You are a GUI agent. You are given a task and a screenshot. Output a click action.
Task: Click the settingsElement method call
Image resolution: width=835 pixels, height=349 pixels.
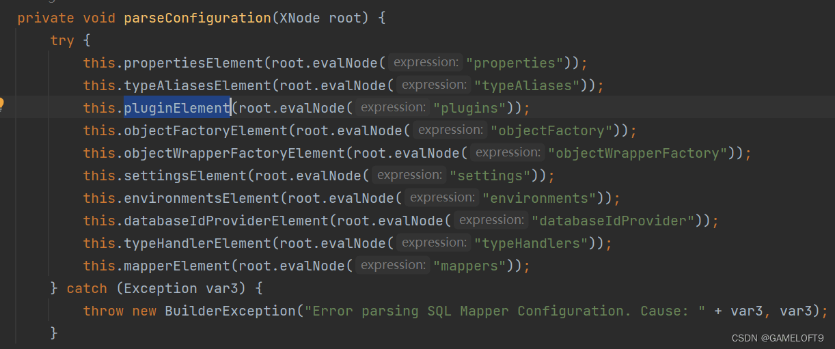(x=185, y=176)
